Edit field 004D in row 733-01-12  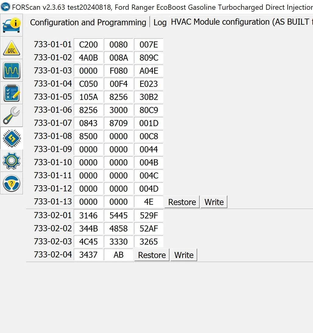pos(149,189)
